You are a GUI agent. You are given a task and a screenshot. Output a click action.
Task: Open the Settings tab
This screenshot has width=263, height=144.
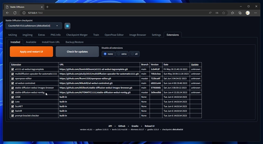(x=156, y=35)
